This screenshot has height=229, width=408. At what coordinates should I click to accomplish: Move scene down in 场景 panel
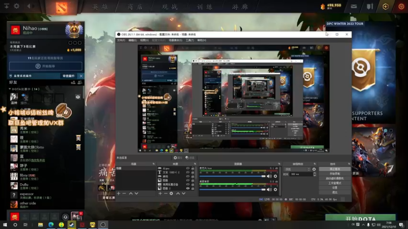pos(136,193)
